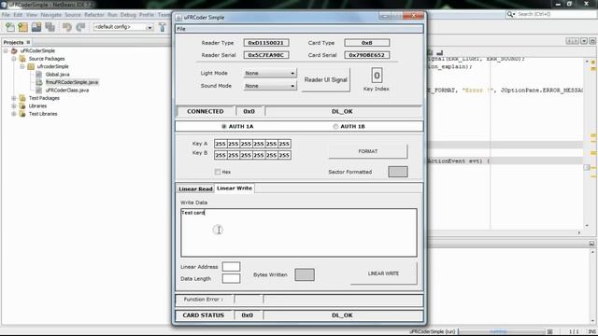Open the NetBeans Source menu

73,15
